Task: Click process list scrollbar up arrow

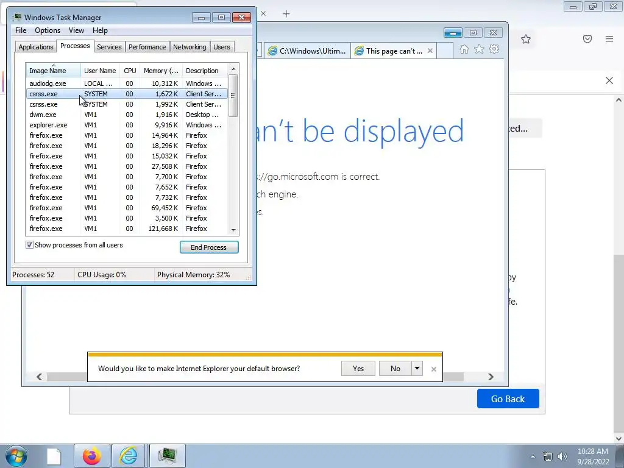Action: (x=233, y=69)
